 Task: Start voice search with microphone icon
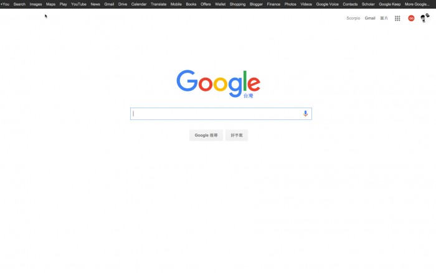[x=305, y=114]
